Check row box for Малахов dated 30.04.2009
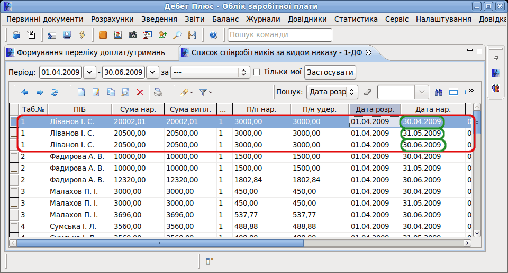 pos(14,192)
